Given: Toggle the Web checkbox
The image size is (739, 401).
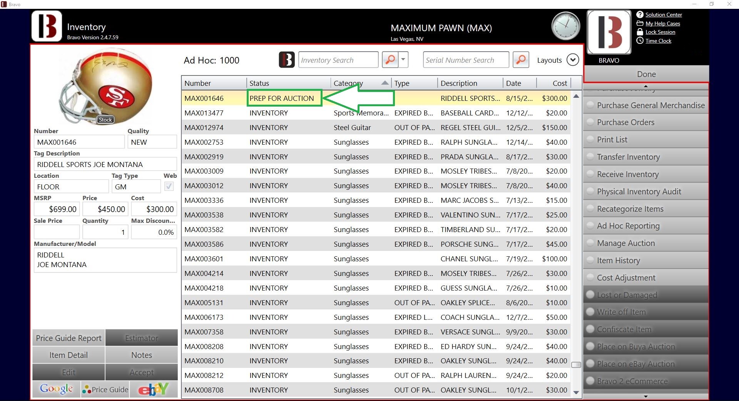Looking at the screenshot, I should pos(169,186).
